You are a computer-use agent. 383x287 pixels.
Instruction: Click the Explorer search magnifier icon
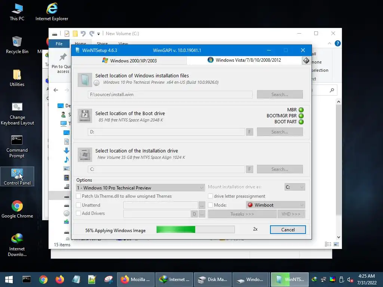[x=332, y=90]
